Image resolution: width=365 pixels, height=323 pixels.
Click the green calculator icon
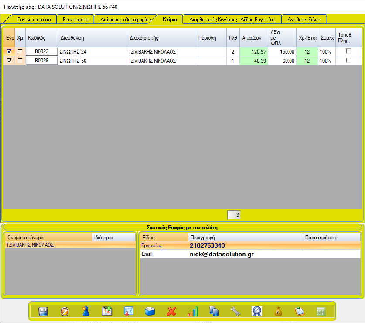[321, 311]
